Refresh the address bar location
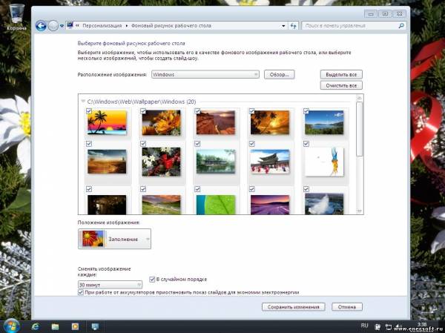 click(293, 26)
